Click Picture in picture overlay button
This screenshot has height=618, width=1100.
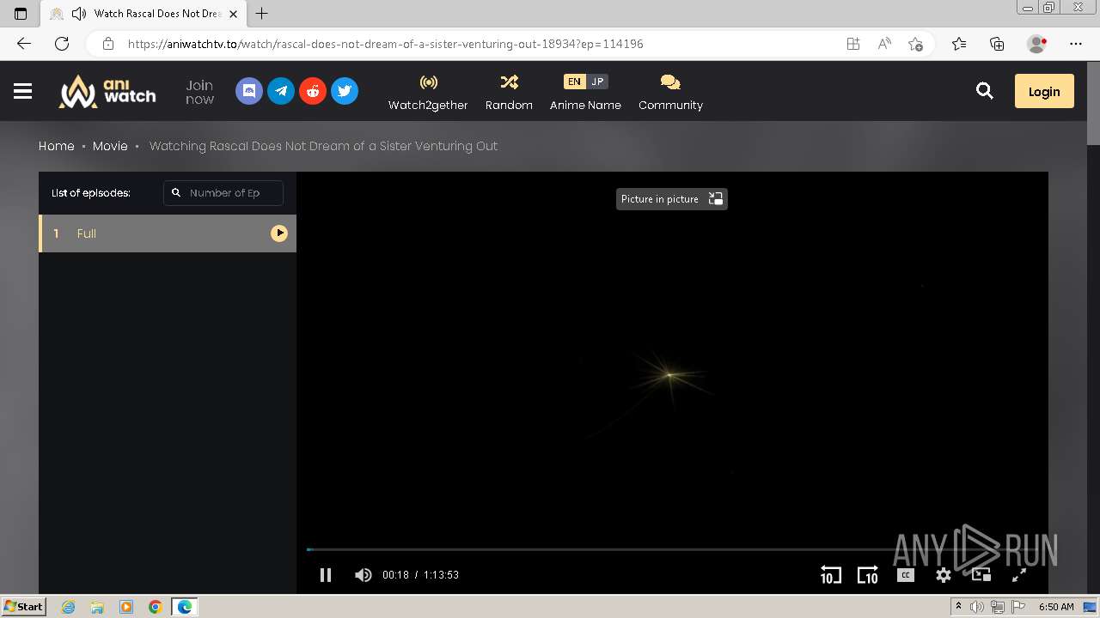672,199
